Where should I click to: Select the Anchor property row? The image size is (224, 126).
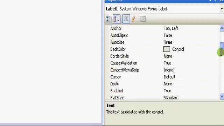coord(162,28)
